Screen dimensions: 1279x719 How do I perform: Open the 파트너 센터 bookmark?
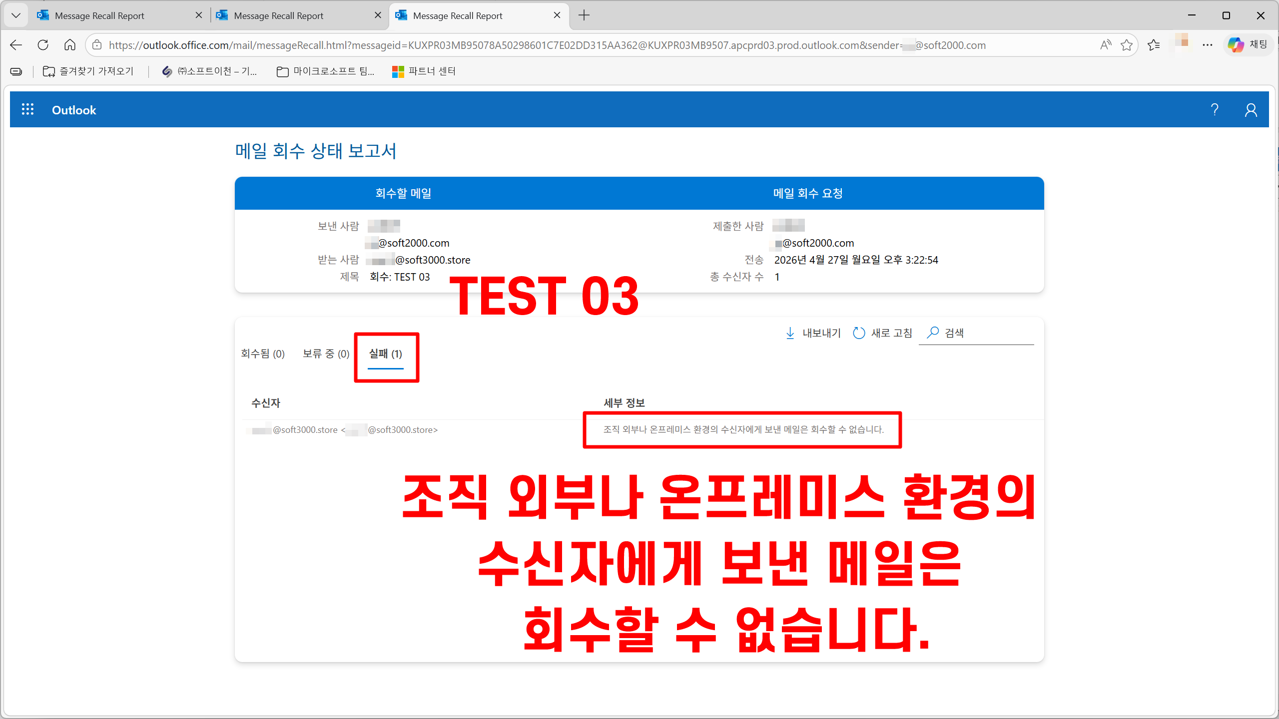[424, 71]
